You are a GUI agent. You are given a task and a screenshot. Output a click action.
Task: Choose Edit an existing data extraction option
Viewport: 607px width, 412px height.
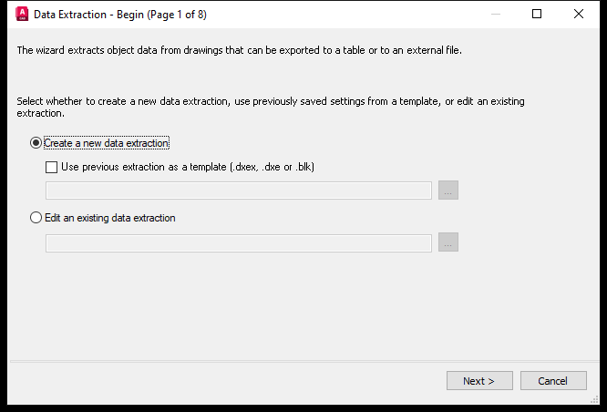(36, 218)
